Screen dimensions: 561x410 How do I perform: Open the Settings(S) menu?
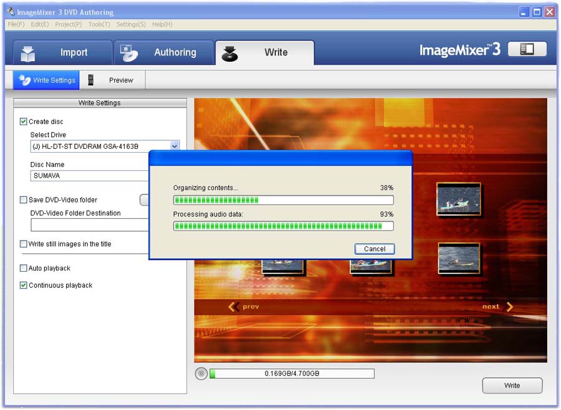131,24
